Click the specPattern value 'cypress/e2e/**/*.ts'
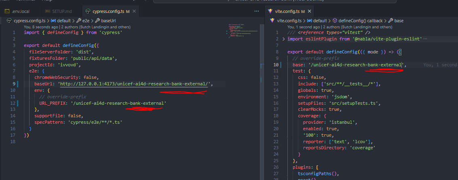This screenshot has height=180, width=458. pyautogui.click(x=95, y=122)
